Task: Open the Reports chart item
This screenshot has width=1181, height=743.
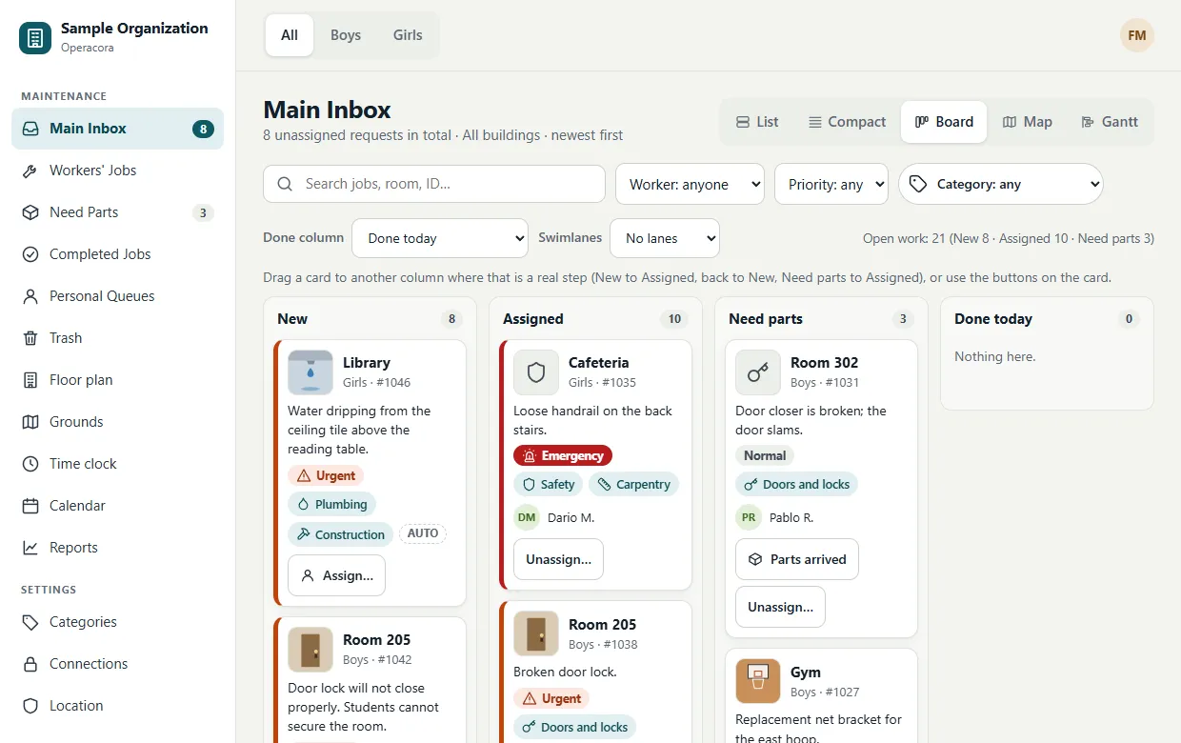Action: (x=117, y=548)
